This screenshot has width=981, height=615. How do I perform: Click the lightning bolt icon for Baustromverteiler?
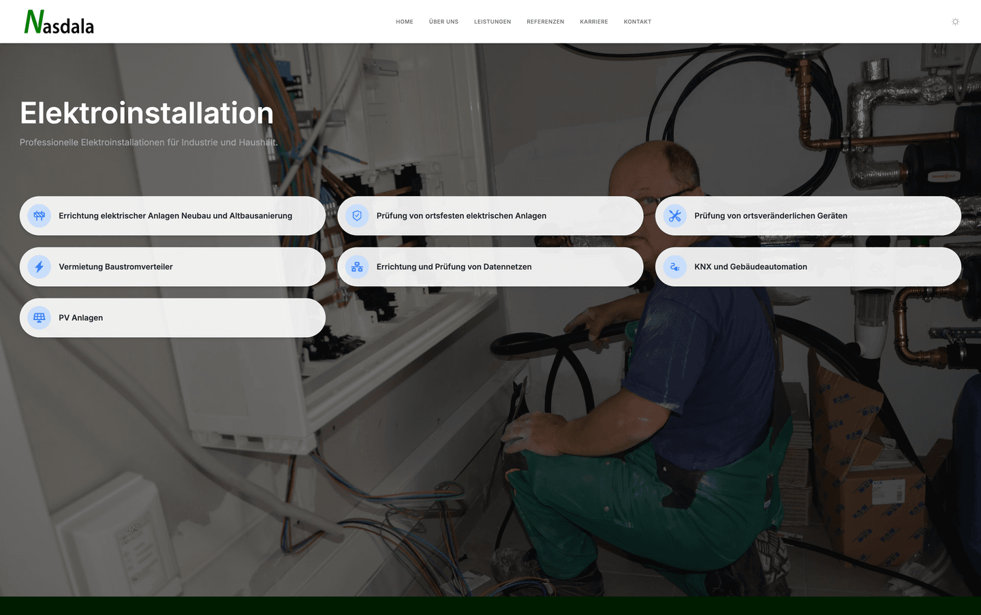[40, 267]
